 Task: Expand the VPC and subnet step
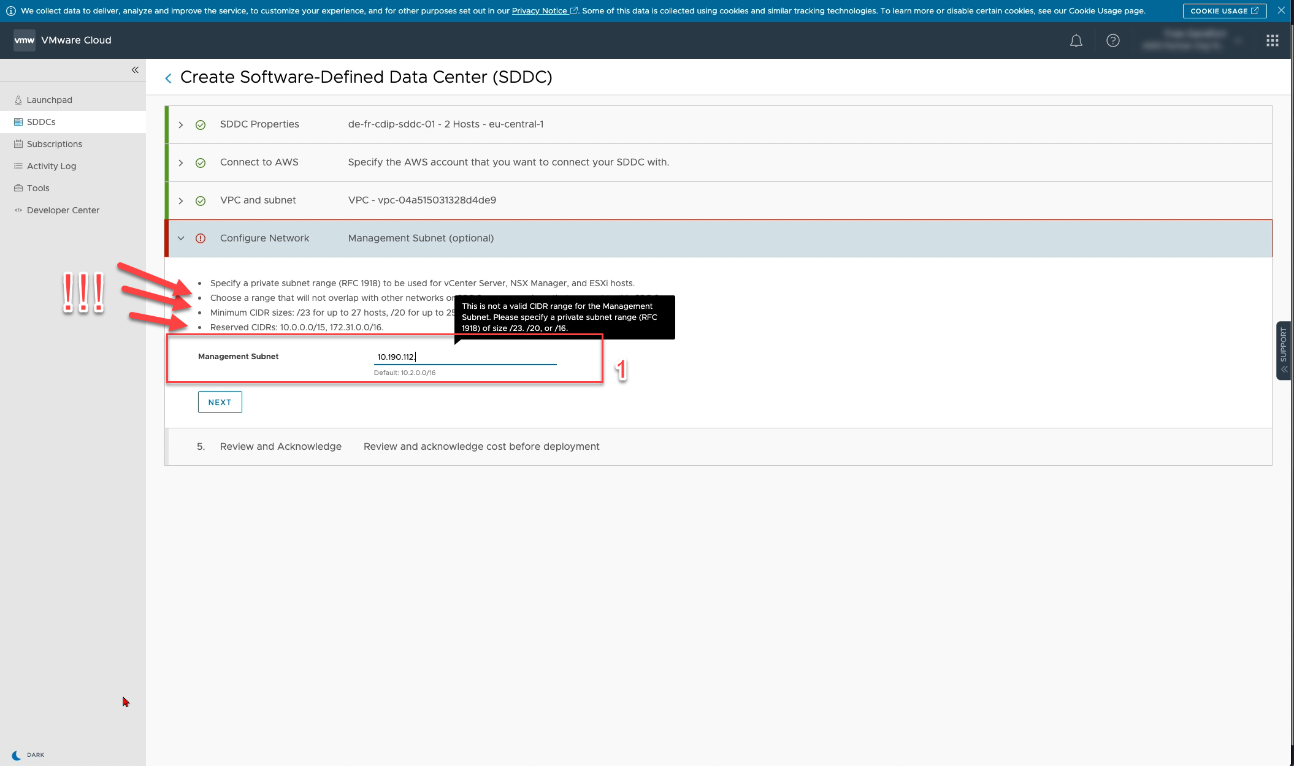(181, 201)
